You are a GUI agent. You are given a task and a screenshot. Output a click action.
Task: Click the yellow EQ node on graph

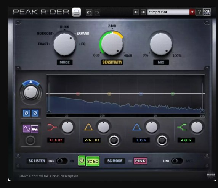coord(109,94)
